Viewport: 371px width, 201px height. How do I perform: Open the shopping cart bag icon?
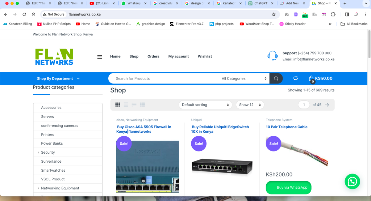(x=311, y=78)
